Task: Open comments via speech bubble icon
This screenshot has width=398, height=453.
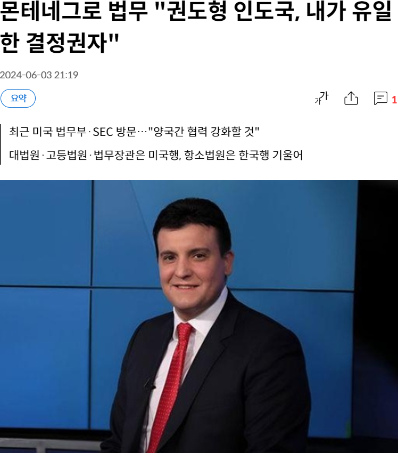Action: click(x=380, y=98)
